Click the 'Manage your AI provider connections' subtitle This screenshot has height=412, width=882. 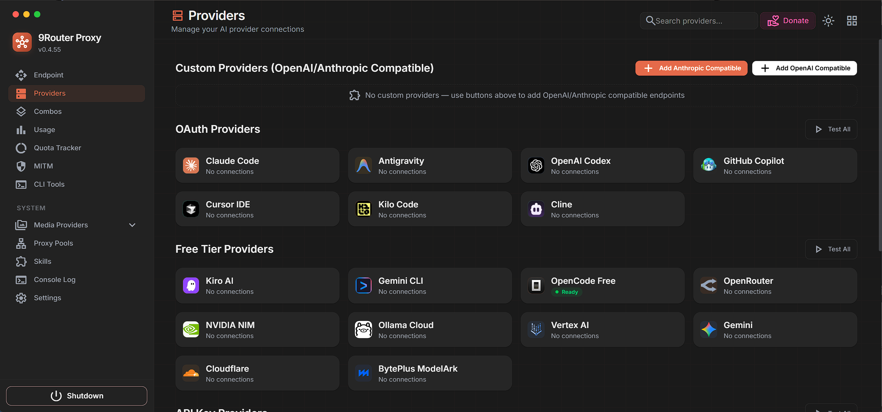[238, 29]
